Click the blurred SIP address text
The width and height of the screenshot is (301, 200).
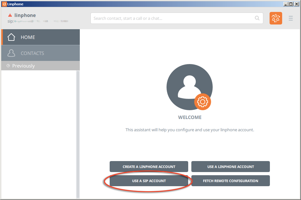tap(38, 21)
